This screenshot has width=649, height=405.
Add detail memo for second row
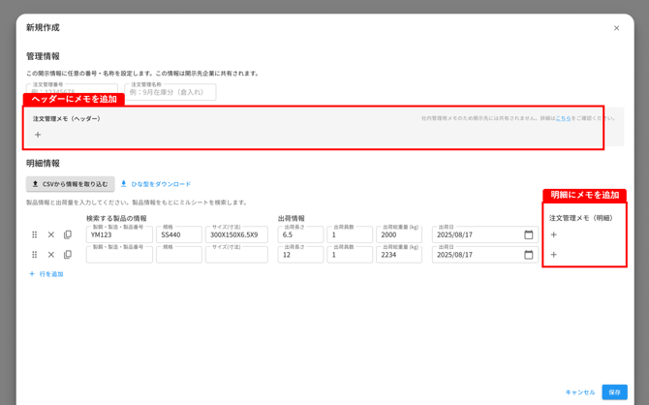(554, 255)
